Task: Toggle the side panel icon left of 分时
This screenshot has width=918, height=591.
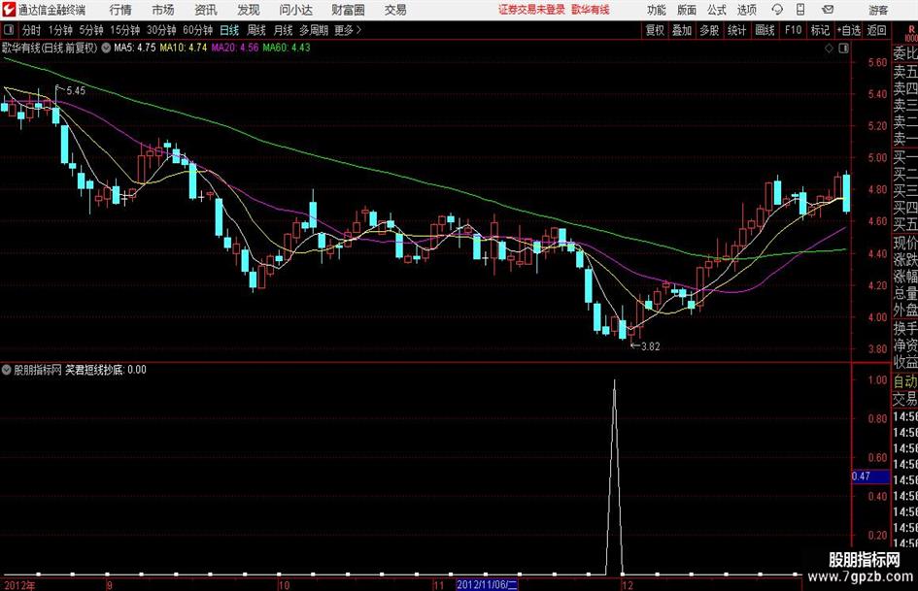Action: tap(9, 30)
